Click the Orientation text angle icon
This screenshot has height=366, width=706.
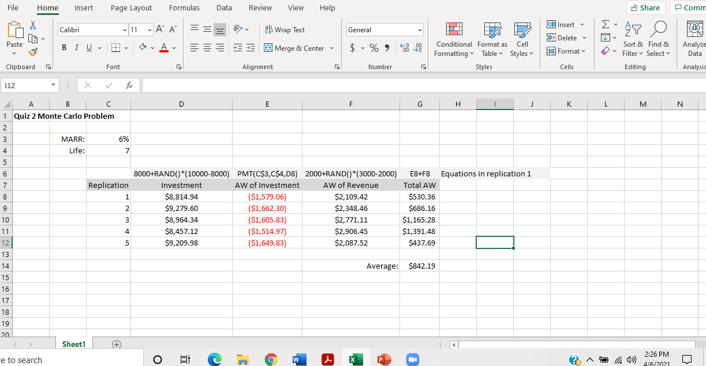point(237,30)
